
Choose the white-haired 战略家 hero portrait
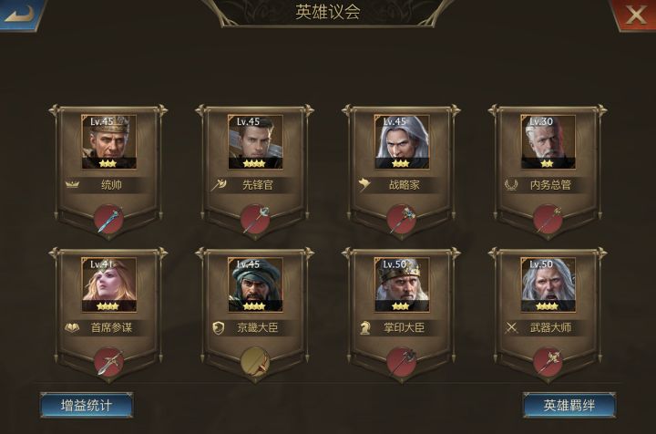coord(402,142)
